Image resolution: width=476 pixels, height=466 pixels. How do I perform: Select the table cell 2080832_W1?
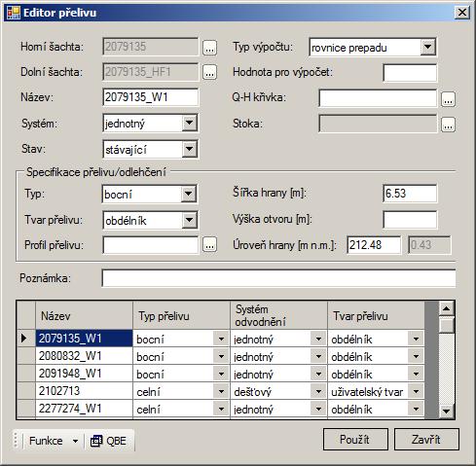tap(84, 356)
